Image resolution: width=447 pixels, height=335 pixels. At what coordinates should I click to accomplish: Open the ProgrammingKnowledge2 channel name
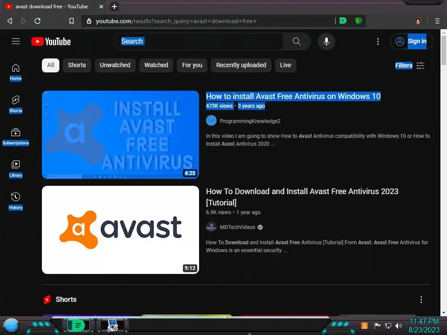(x=250, y=121)
